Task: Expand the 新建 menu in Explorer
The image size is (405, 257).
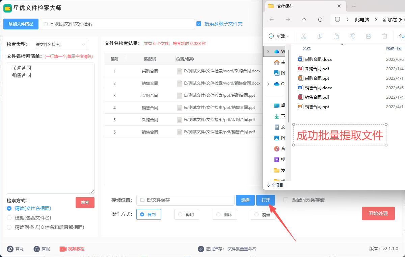Action: coord(279,36)
